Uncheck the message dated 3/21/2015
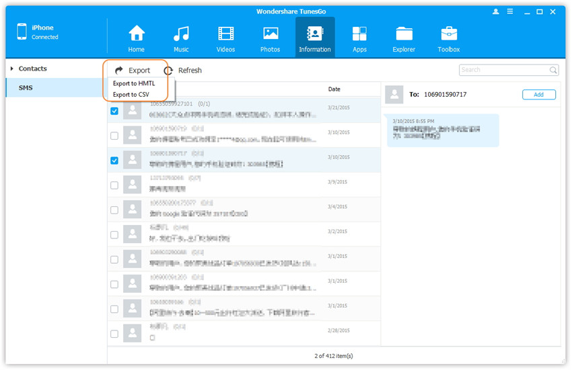572x370 pixels. tap(114, 111)
